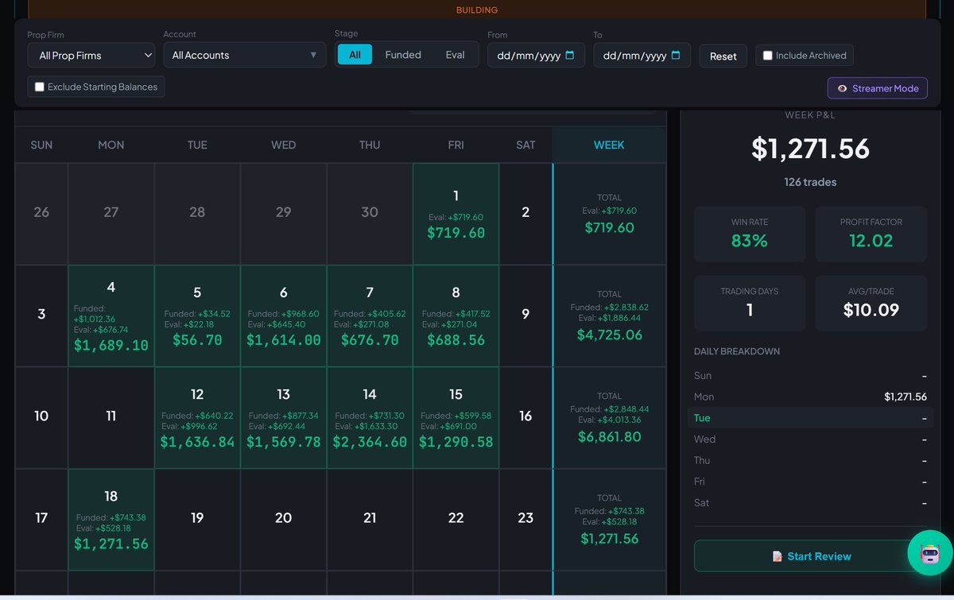The height and width of the screenshot is (600, 954).
Task: Select day 12 cell showing $1,636.84
Action: tap(197, 417)
